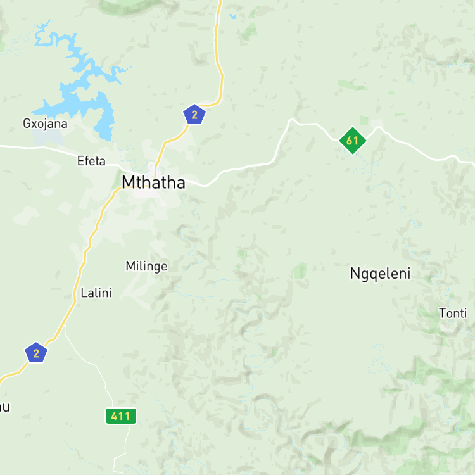This screenshot has height=475, width=475.
Task: Select the green 411 road shield
Action: coord(121,416)
